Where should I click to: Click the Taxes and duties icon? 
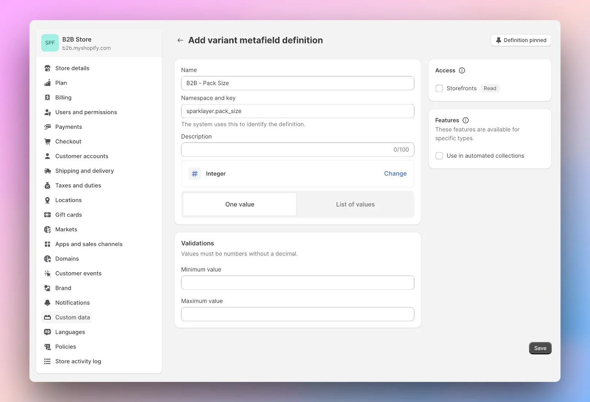(47, 186)
